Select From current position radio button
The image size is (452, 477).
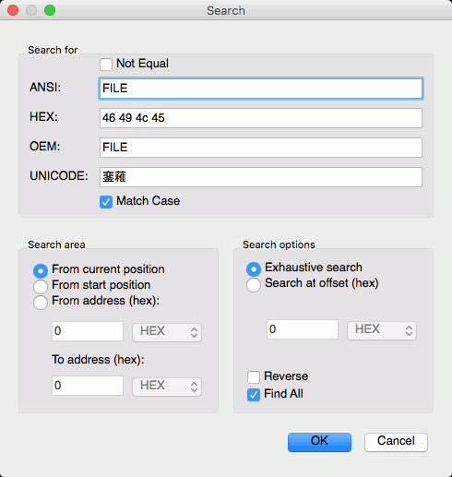[41, 270]
